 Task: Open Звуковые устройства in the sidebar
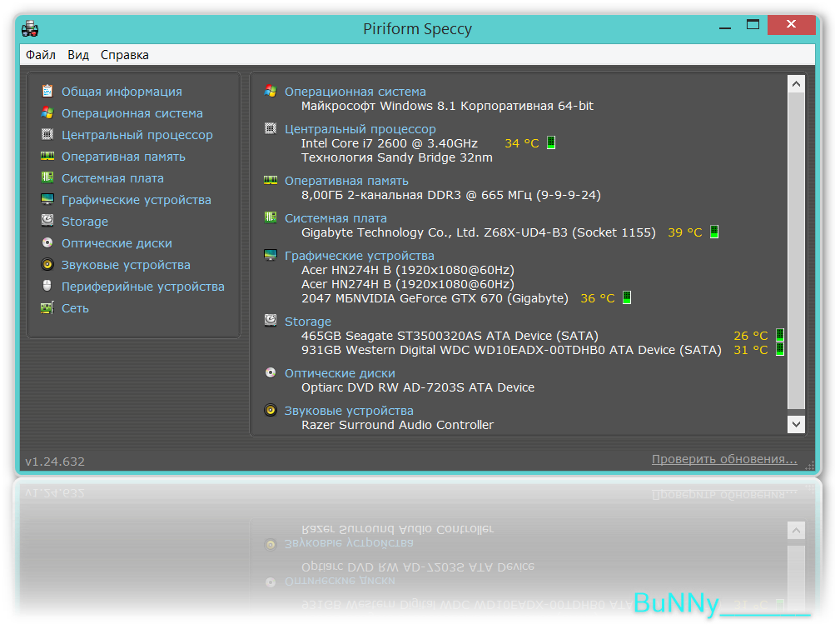pyautogui.click(x=126, y=265)
